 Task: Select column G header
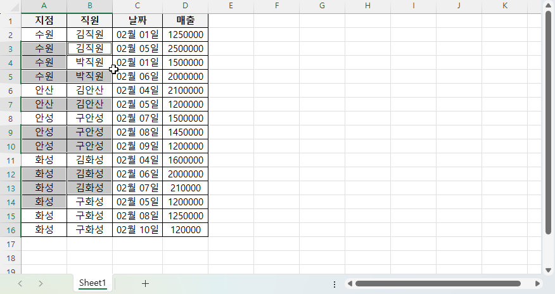(x=322, y=6)
